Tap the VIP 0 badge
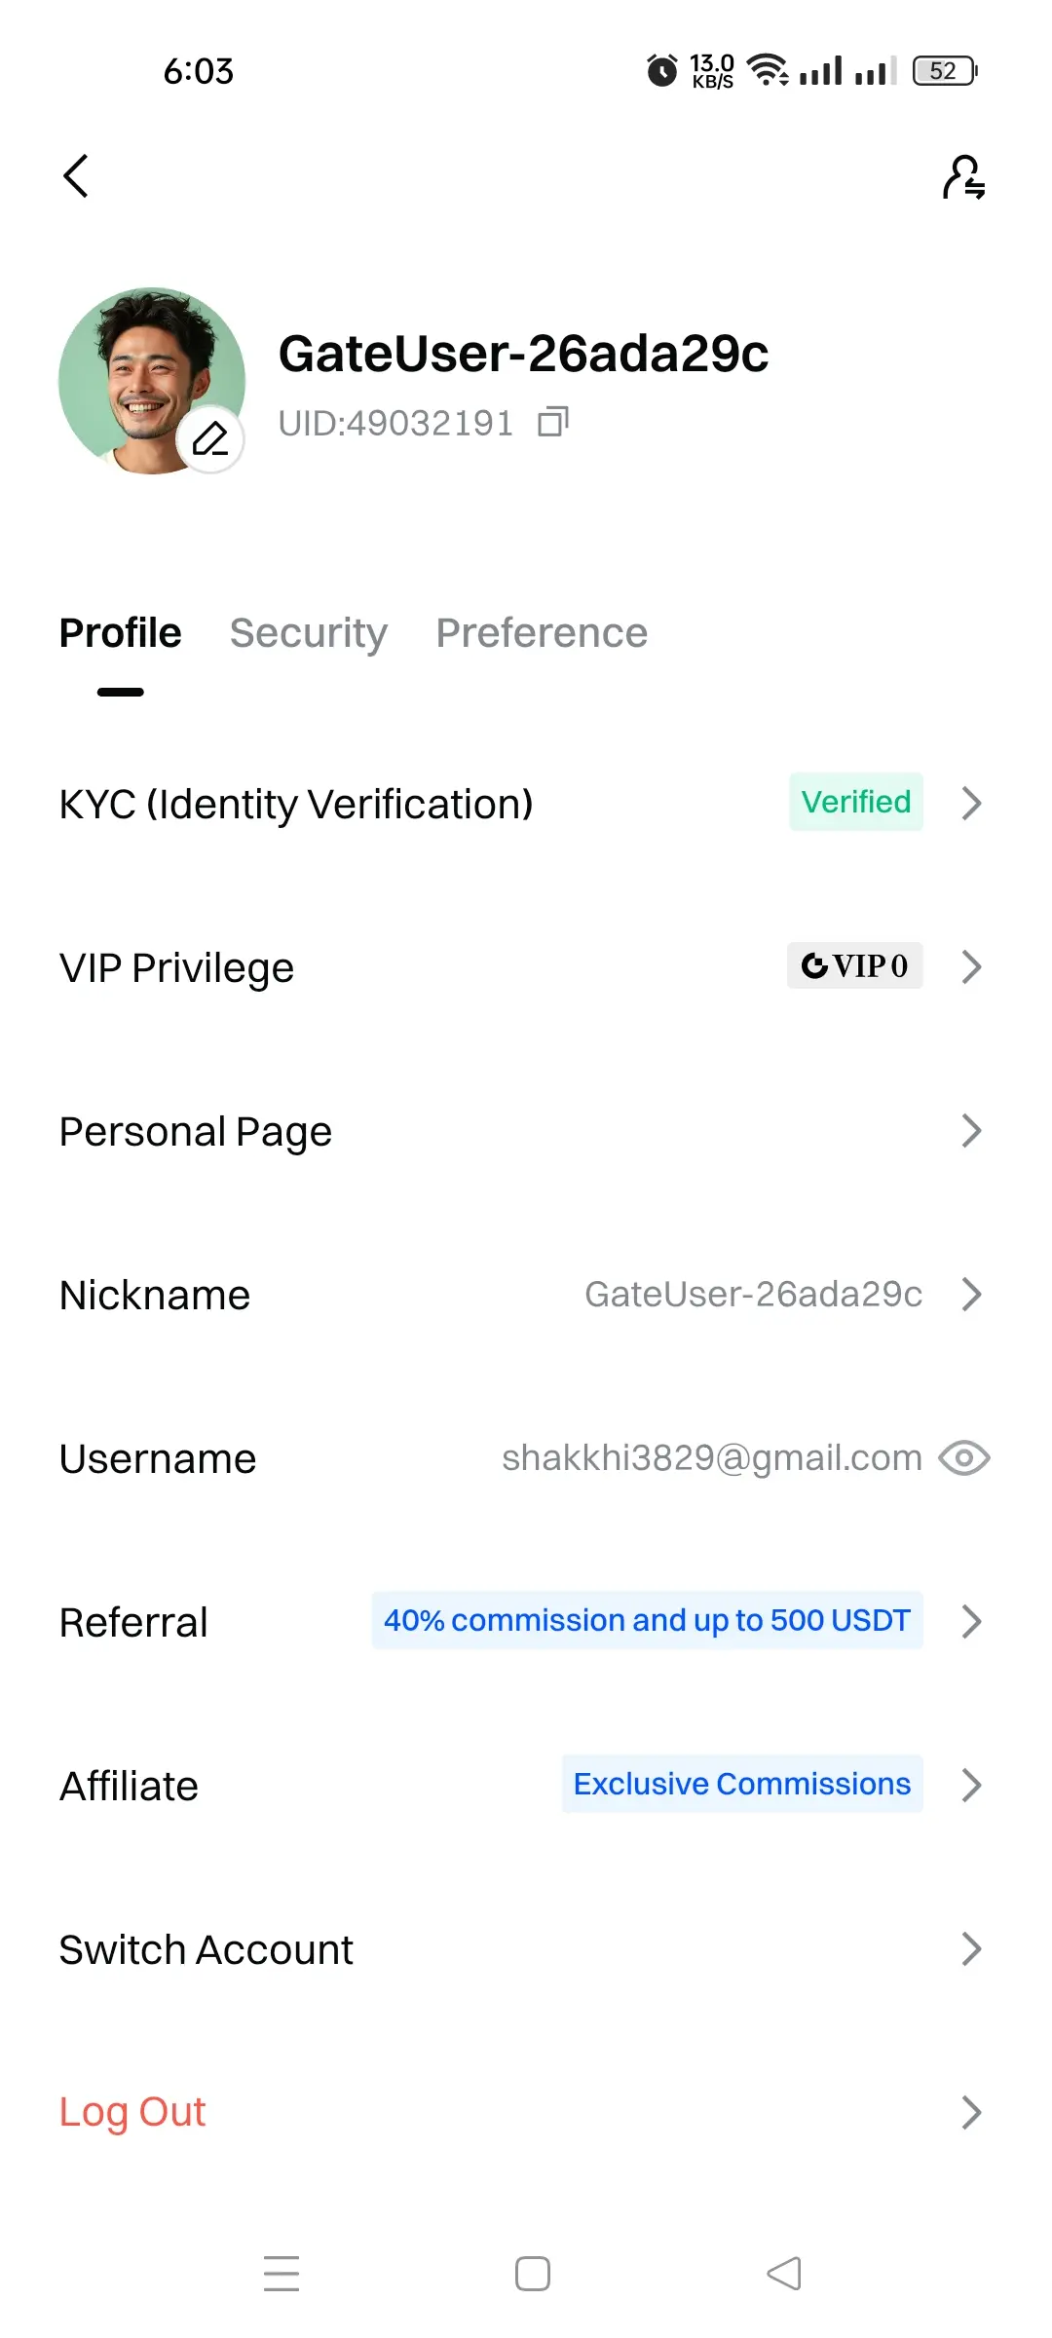1052x2338 pixels. click(855, 965)
